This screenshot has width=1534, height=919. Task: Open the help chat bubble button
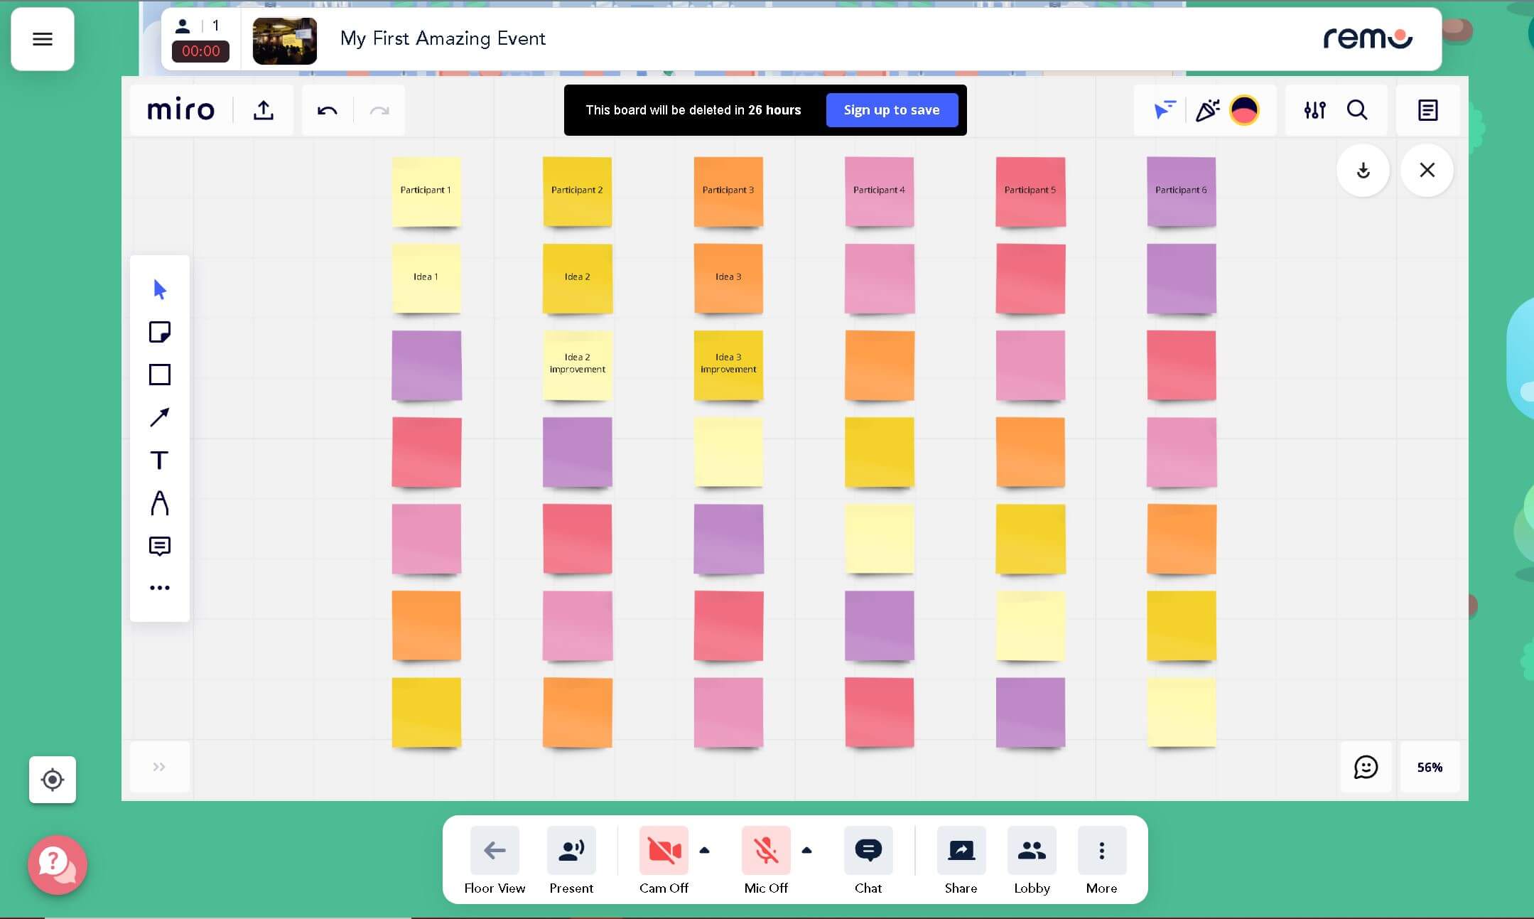(57, 865)
